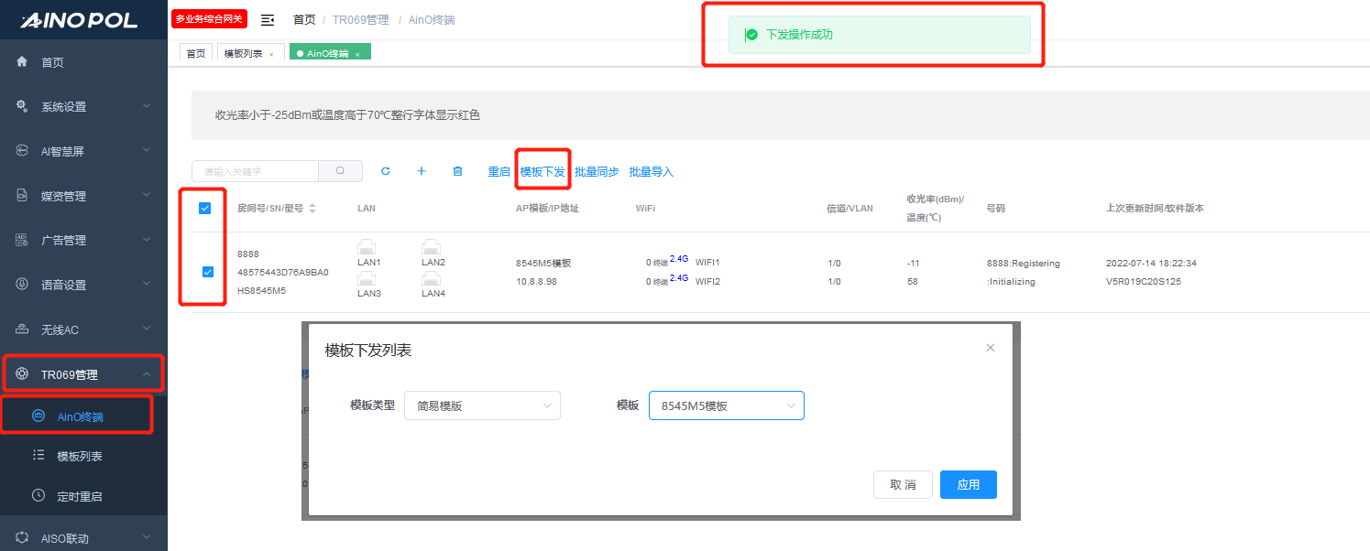Image resolution: width=1370 pixels, height=551 pixels.
Task: Expand the 系统设置 sidebar menu
Action: (83, 107)
